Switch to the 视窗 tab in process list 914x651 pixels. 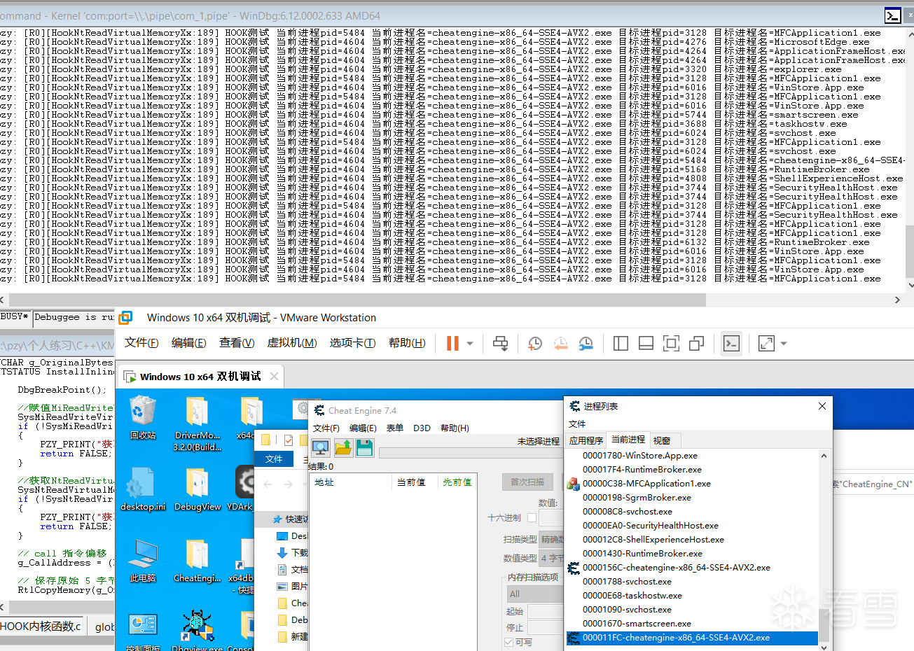662,440
